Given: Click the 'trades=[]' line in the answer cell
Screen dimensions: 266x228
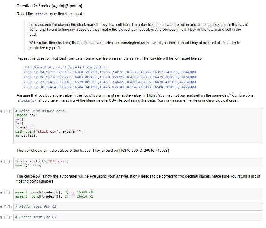Looking at the screenshot, I should 24,128.
